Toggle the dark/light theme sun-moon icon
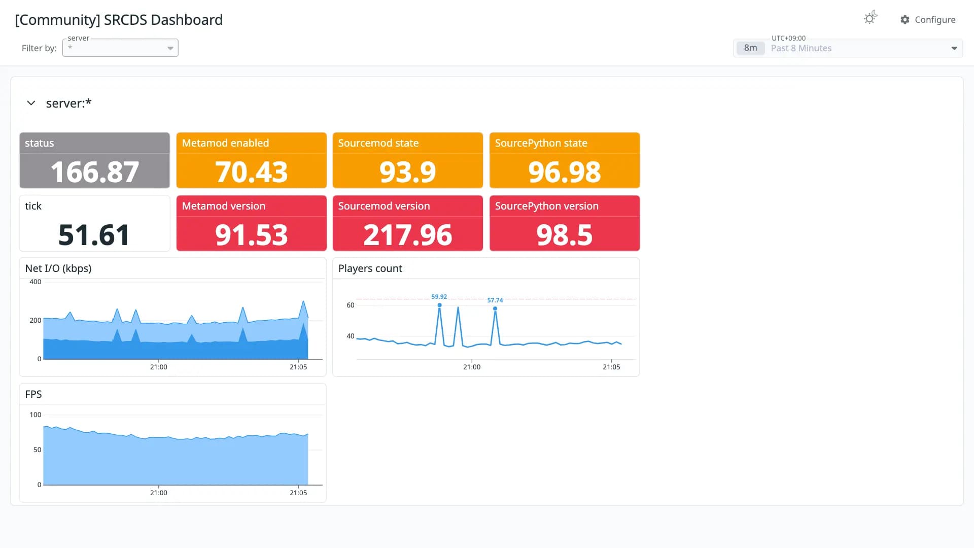Image resolution: width=974 pixels, height=548 pixels. (871, 18)
